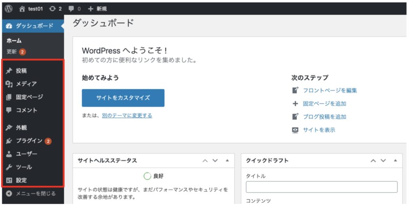Open the + 新規 menu in admin bar
Viewport: 409px width, 206px height.
(x=97, y=8)
